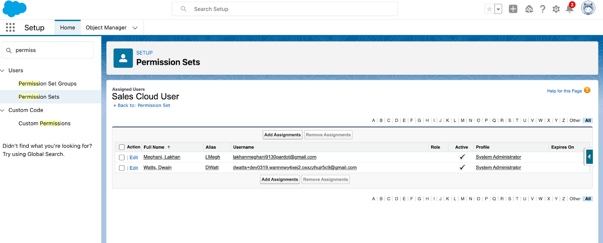603x243 pixels.
Task: Switch to the Home tab
Action: 67,27
